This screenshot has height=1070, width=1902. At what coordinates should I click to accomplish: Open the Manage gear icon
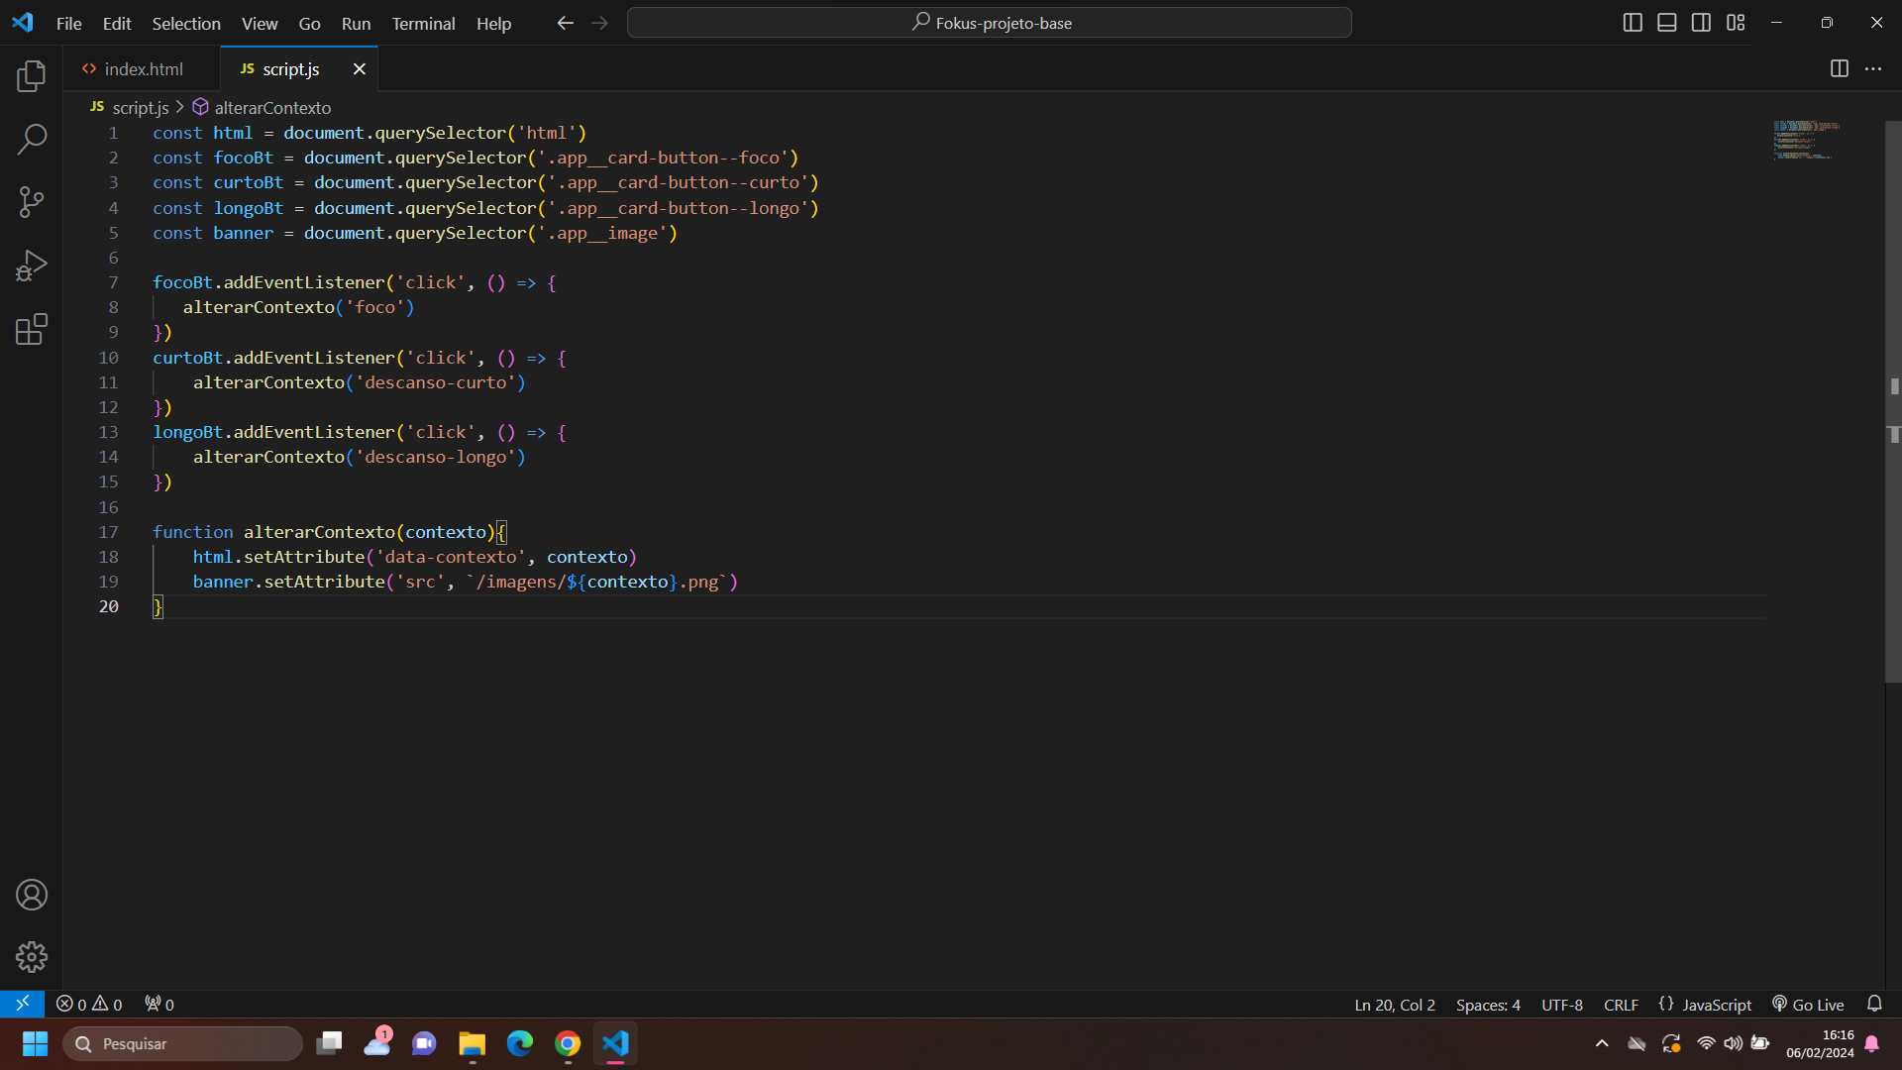click(32, 957)
